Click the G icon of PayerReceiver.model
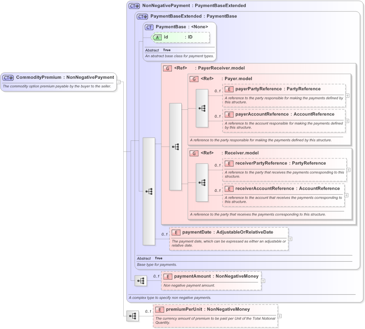The height and width of the screenshot is (329, 365). tap(167, 69)
